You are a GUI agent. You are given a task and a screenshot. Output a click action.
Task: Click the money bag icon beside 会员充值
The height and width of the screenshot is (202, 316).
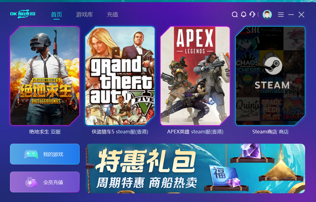point(31,182)
